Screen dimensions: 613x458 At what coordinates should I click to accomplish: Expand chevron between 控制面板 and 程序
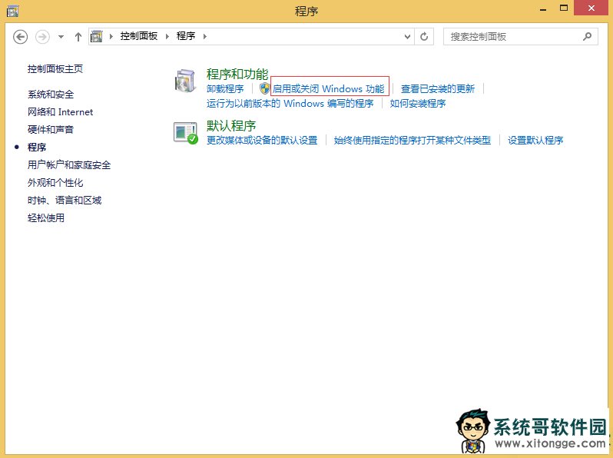[167, 36]
